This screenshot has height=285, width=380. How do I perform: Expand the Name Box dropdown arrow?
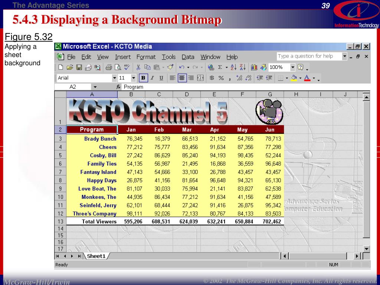pos(95,87)
